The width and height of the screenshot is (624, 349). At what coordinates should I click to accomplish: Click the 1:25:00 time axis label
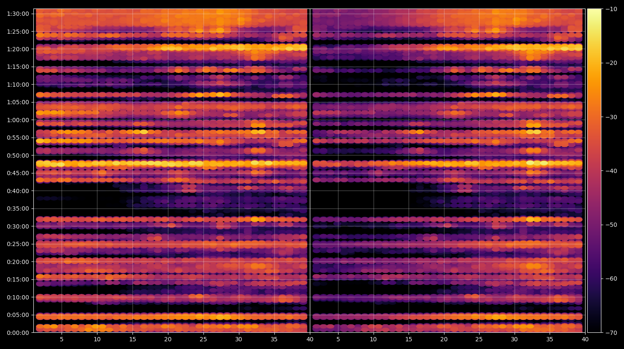(18, 32)
